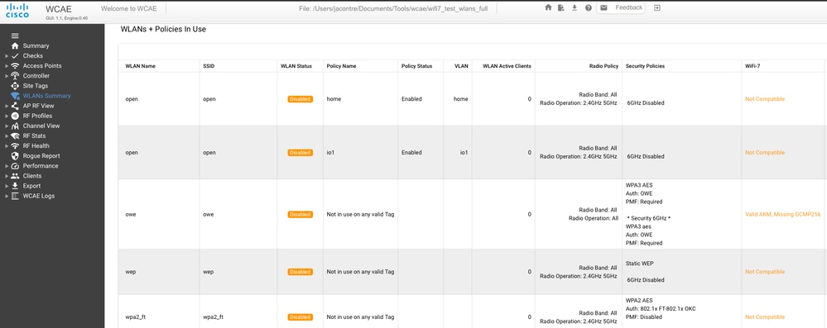Screen dimensions: 827x328
Task: Click the RF Stats icon
Action: coord(15,135)
